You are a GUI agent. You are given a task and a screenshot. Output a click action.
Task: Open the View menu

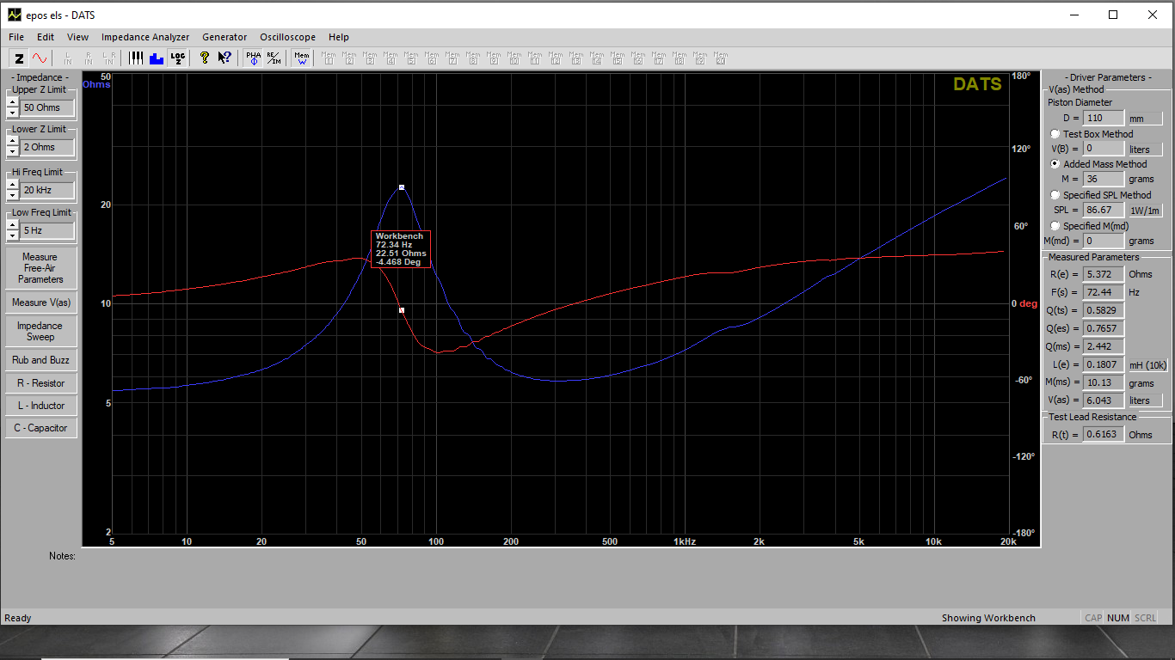point(77,37)
